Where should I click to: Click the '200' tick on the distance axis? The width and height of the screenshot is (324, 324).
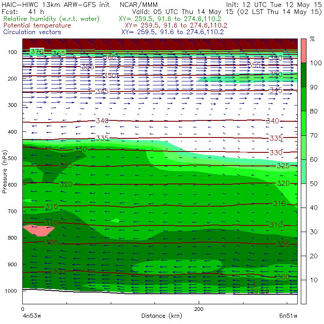(x=199, y=309)
